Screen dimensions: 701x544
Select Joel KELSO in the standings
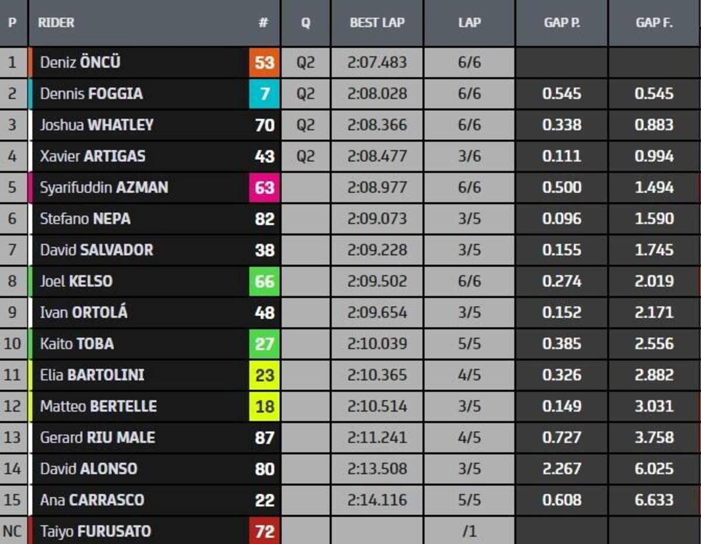point(76,281)
